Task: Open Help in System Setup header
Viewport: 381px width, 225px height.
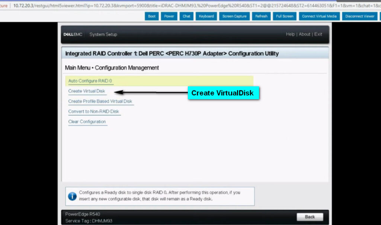Action: [290, 34]
